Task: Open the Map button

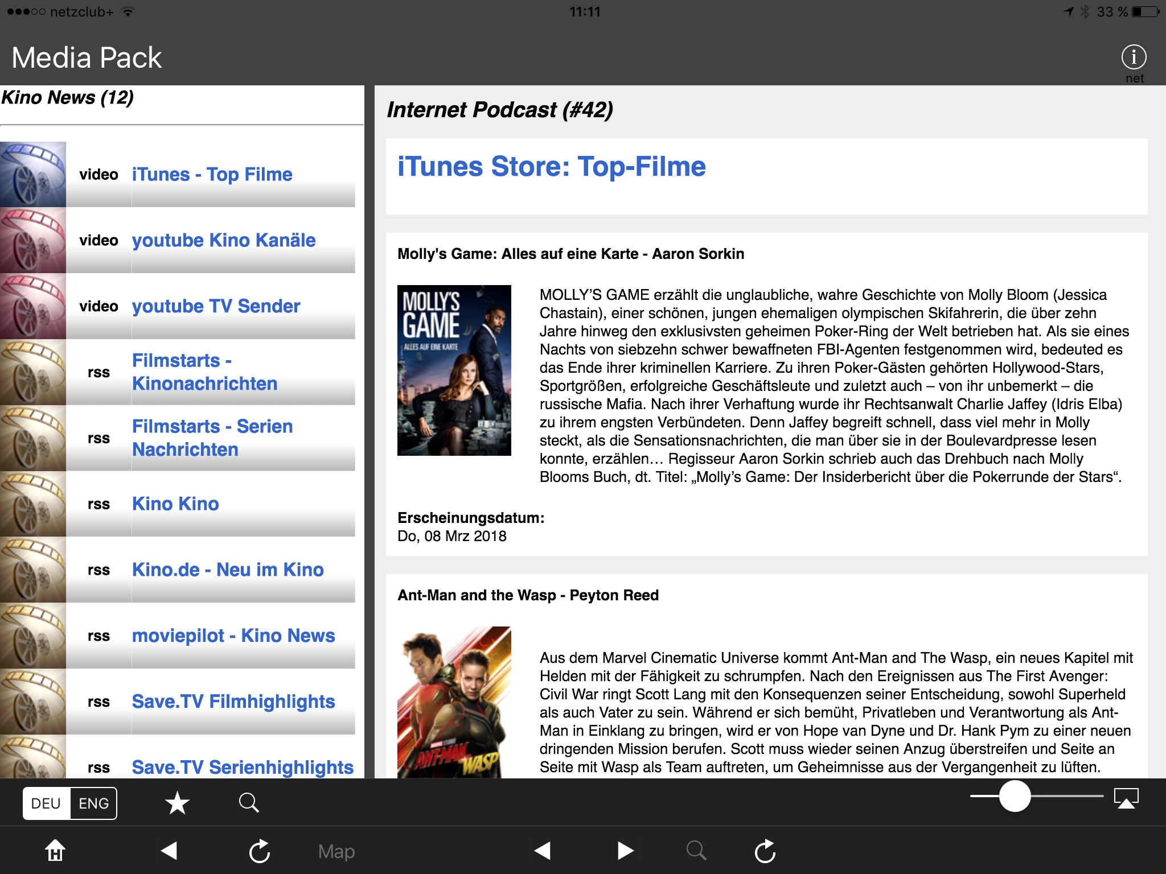Action: pyautogui.click(x=336, y=851)
